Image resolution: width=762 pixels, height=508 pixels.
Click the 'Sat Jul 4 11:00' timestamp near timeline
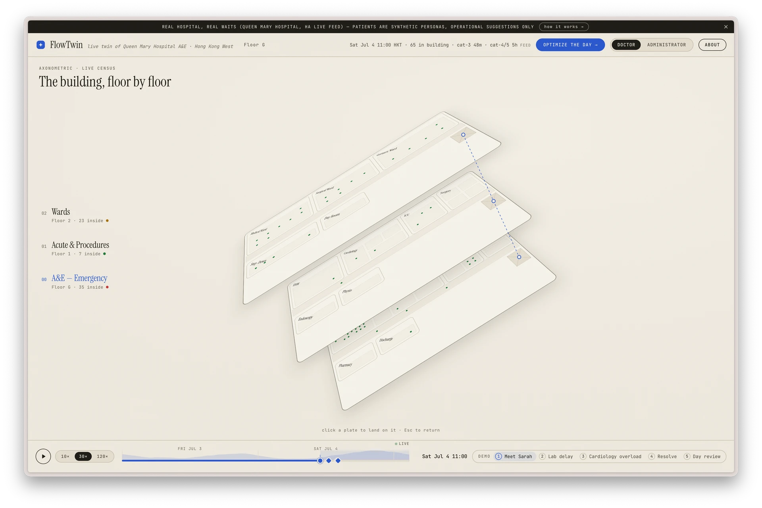coord(444,456)
